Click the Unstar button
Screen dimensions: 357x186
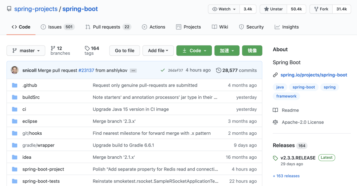[x=273, y=9]
